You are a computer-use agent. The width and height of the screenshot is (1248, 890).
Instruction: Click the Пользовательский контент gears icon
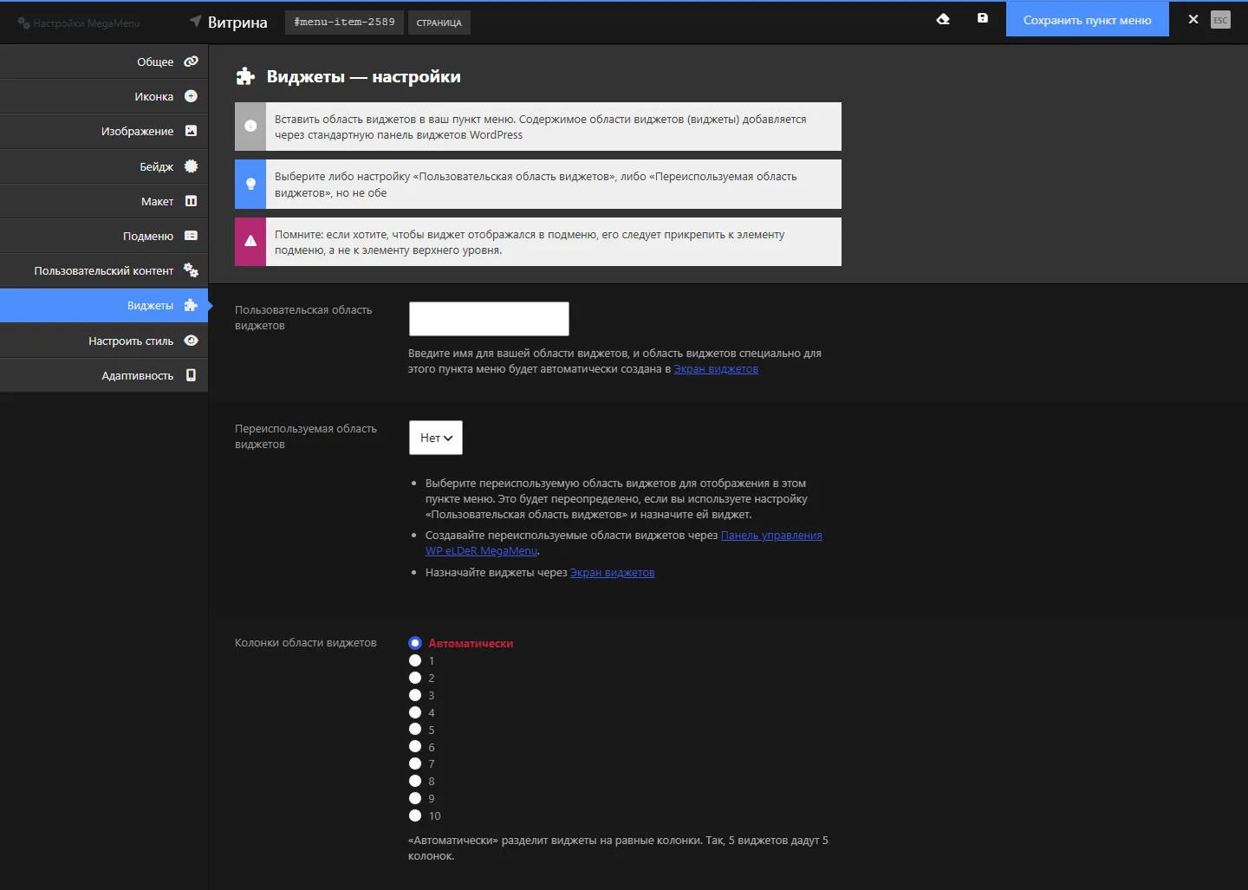coord(192,270)
